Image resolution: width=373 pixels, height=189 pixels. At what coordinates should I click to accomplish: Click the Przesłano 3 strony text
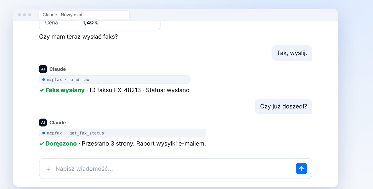[x=108, y=143]
